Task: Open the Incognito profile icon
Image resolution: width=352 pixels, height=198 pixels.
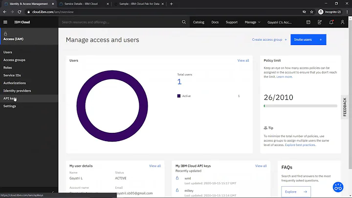Action: click(x=321, y=12)
